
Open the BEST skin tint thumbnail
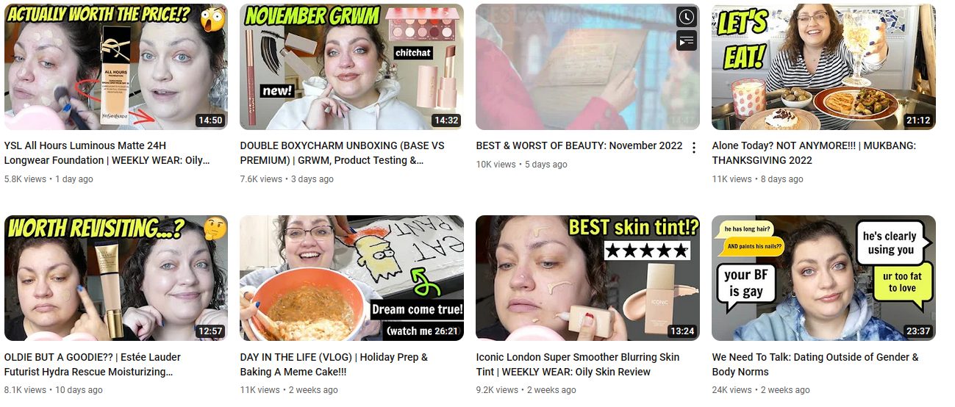pyautogui.click(x=588, y=278)
